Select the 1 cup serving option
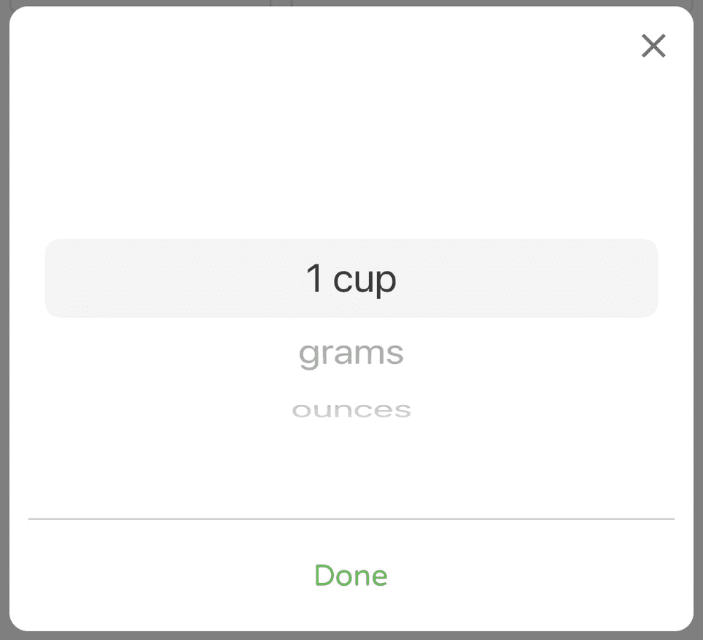This screenshot has width=703, height=640. [x=351, y=279]
